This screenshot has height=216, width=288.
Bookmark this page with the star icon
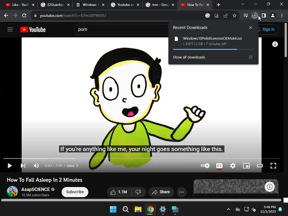point(235,16)
